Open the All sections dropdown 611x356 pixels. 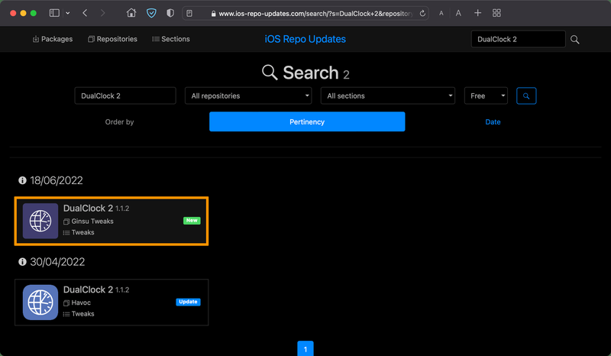click(x=388, y=95)
